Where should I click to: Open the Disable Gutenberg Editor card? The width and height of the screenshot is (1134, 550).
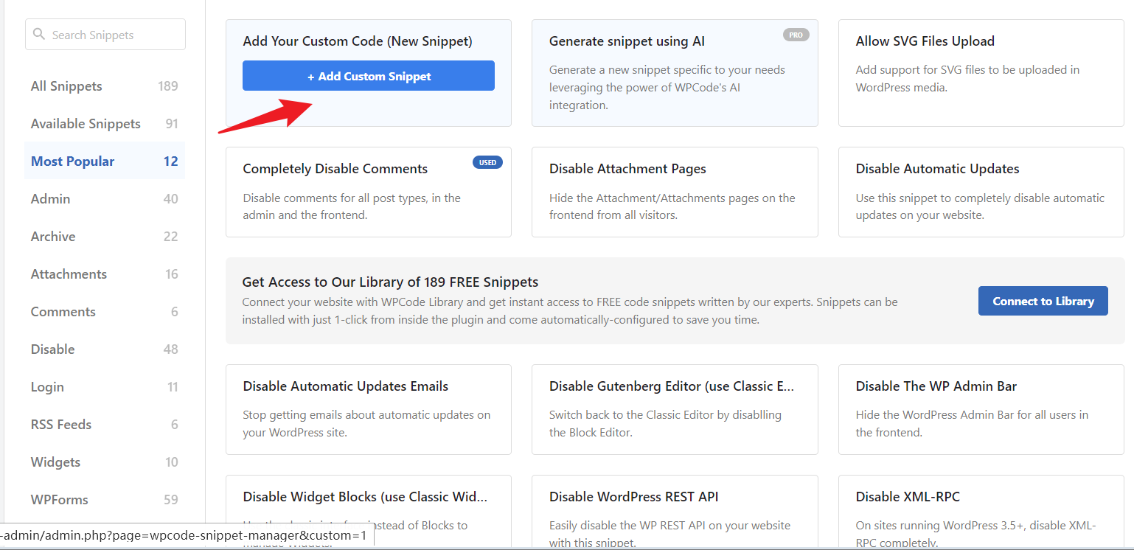[x=675, y=409]
